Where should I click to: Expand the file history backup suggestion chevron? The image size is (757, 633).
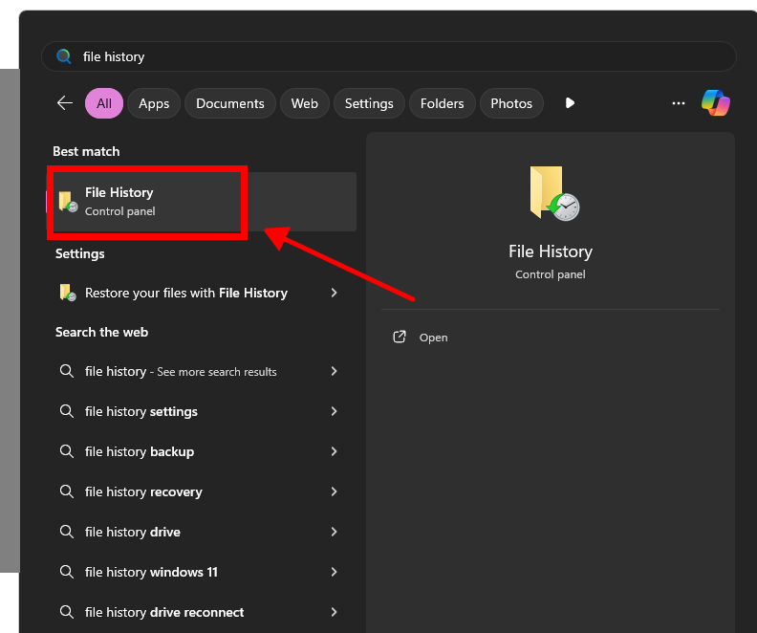334,452
